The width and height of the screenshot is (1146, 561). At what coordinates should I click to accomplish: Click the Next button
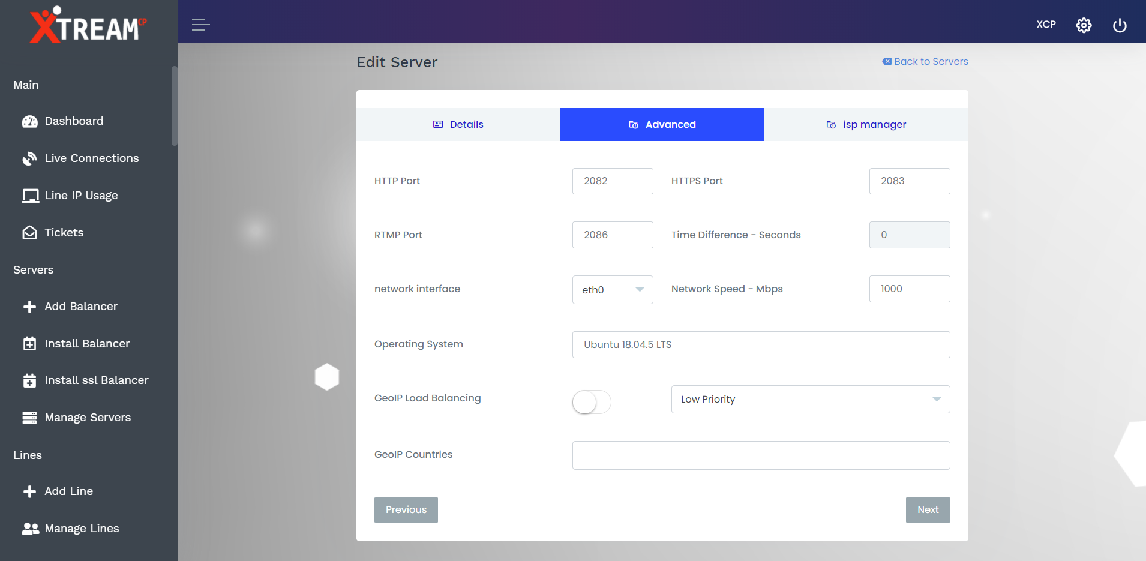coord(928,510)
